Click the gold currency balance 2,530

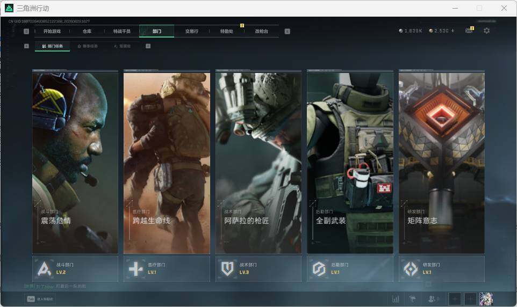[439, 31]
